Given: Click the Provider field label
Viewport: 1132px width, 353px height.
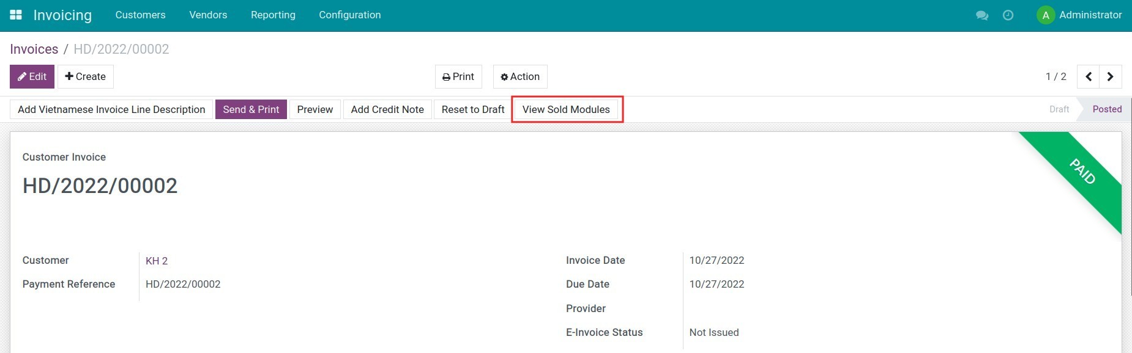Looking at the screenshot, I should [586, 308].
